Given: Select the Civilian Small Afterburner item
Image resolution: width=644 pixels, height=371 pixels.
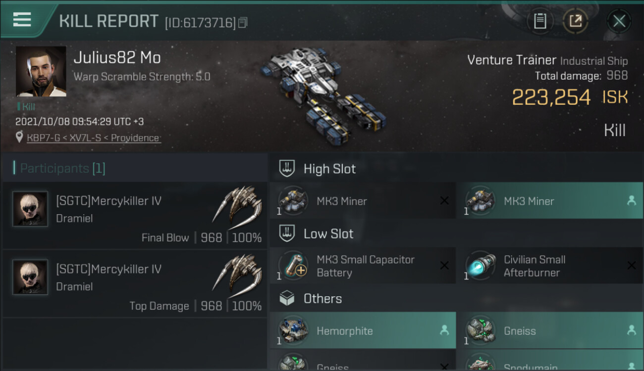Looking at the screenshot, I should tap(549, 266).
